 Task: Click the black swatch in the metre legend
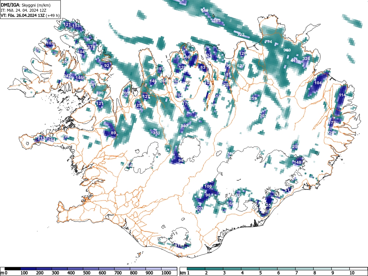click(x=13, y=269)
